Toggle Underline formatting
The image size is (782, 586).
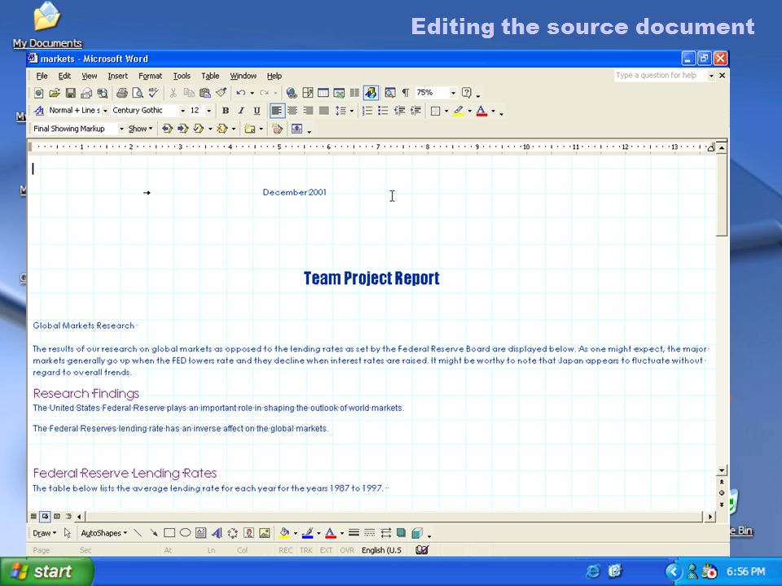(257, 111)
